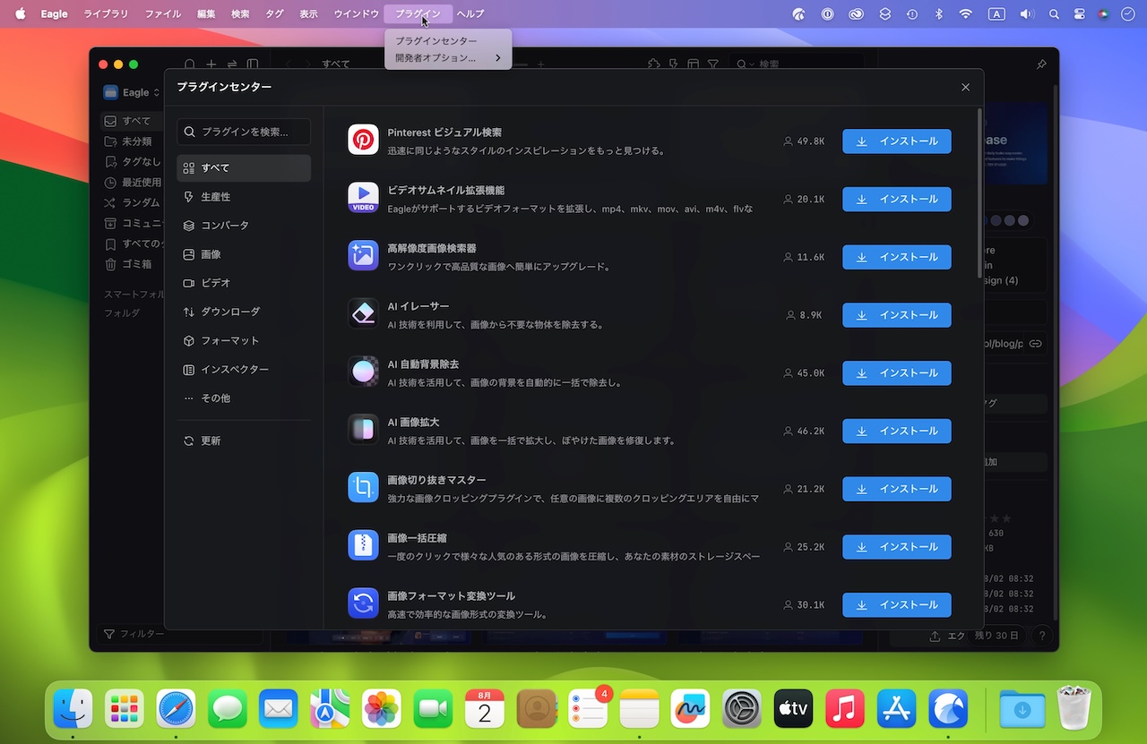This screenshot has height=744, width=1147.
Task: Open Reminders from the Dock
Action: point(588,709)
